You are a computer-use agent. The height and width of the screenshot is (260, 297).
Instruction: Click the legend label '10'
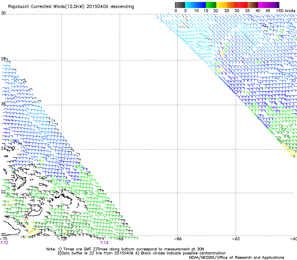point(196,11)
